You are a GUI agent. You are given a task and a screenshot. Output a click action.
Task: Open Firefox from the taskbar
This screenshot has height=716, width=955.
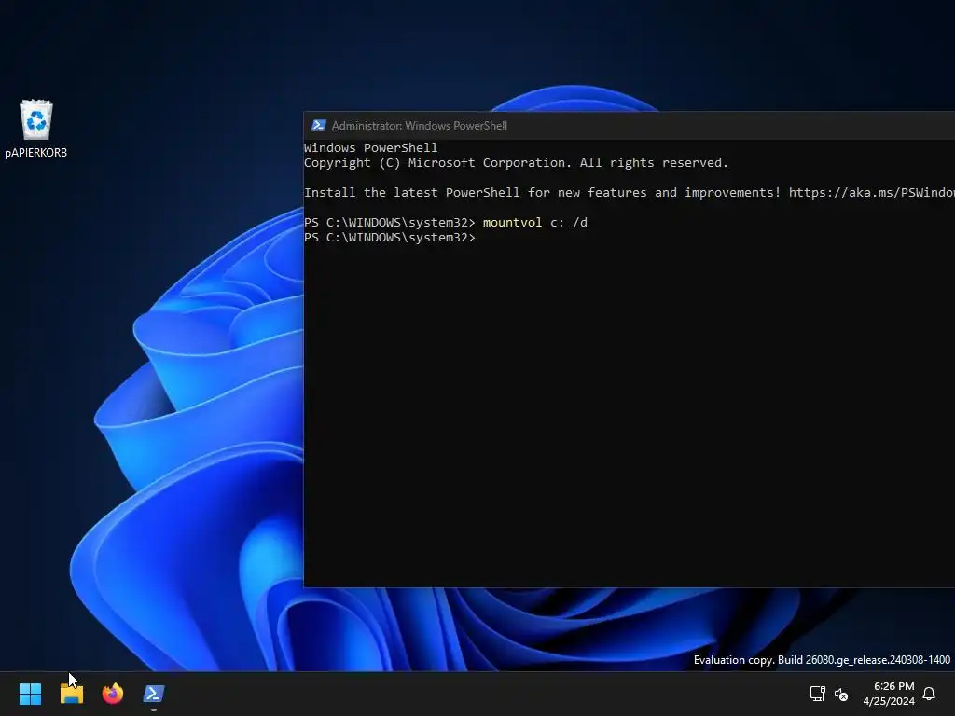[113, 694]
